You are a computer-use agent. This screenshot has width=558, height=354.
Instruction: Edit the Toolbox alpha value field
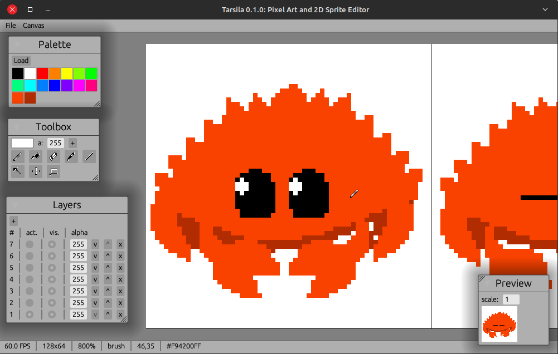coord(56,143)
